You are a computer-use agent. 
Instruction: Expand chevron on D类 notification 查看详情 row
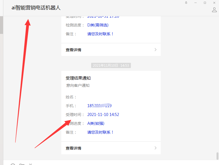(155, 50)
